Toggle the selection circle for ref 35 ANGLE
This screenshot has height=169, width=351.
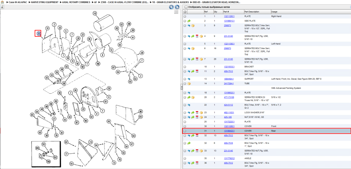pyautogui.click(x=185, y=158)
